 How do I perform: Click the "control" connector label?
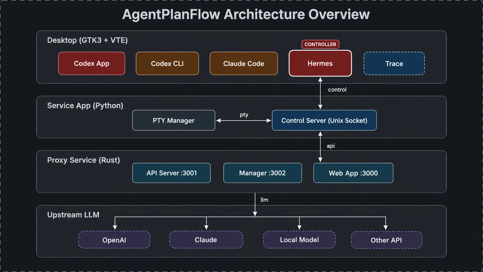[x=337, y=90]
